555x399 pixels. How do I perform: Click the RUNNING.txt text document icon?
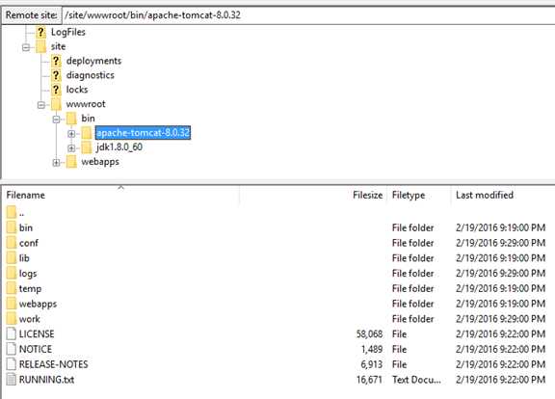[x=12, y=380]
